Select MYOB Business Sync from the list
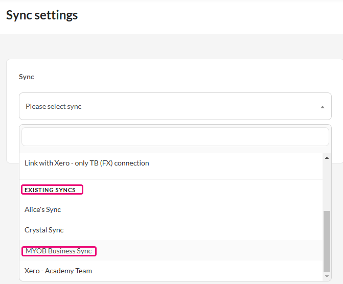The height and width of the screenshot is (284, 343). [x=59, y=251]
